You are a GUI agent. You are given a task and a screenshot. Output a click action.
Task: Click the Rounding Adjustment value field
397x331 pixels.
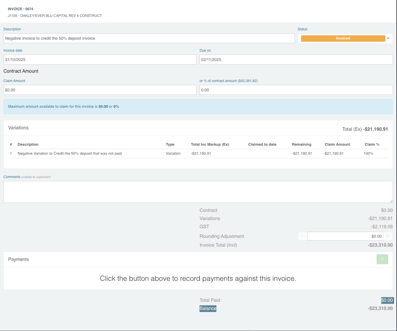[345, 236]
